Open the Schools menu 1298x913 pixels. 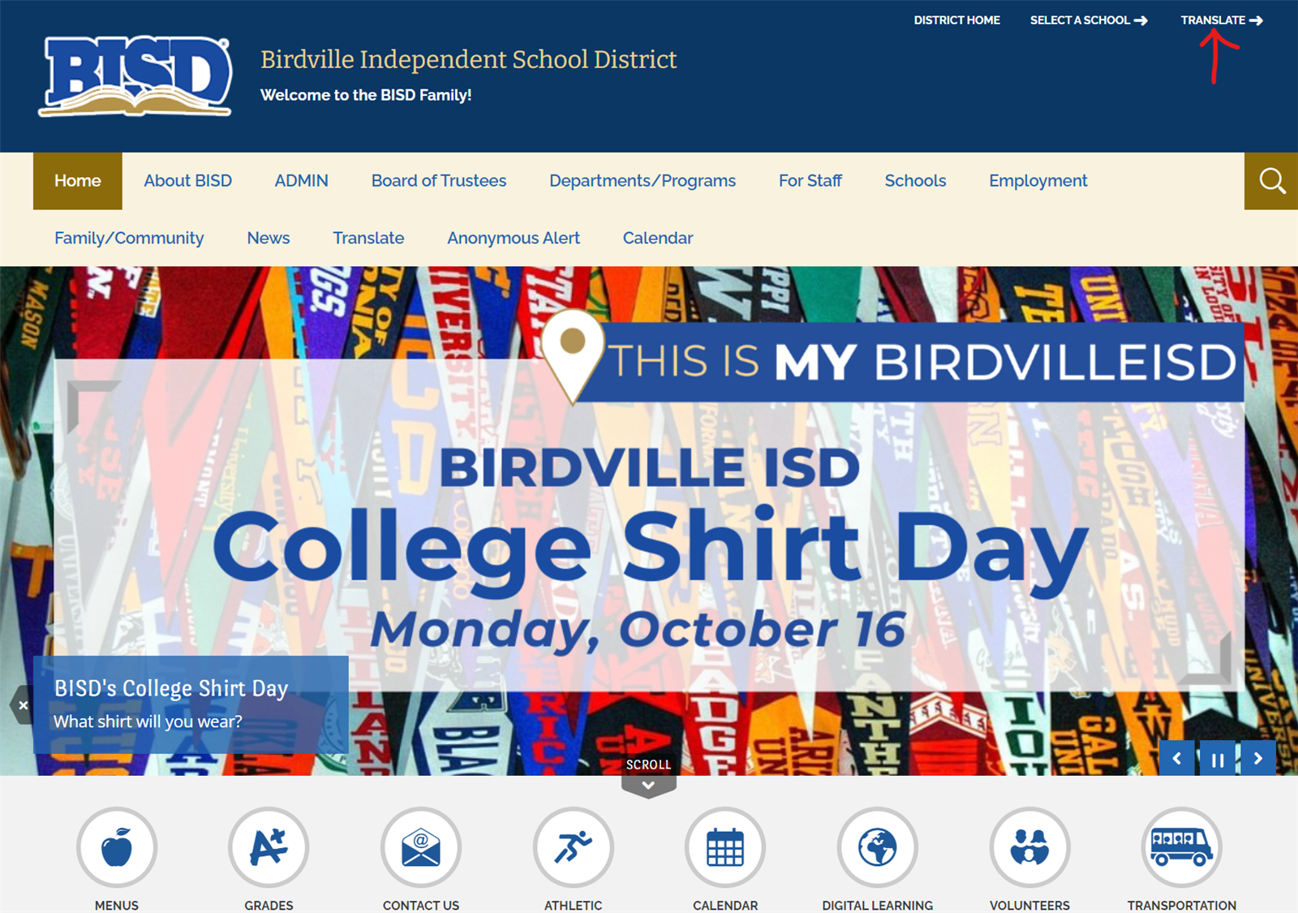(915, 181)
